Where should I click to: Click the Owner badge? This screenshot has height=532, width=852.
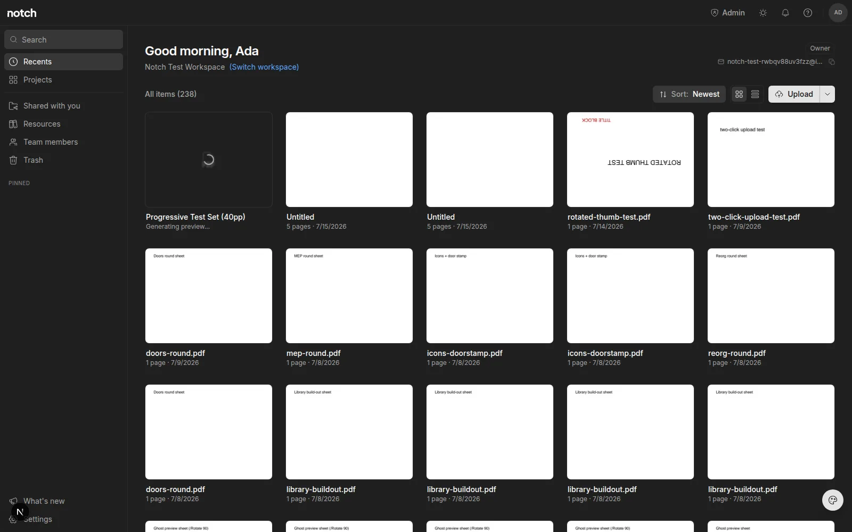pos(820,48)
